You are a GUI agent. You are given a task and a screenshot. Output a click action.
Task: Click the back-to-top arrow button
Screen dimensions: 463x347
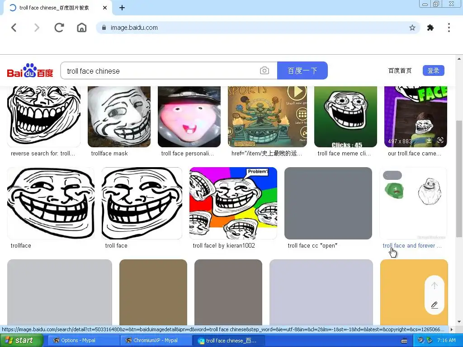point(435,286)
